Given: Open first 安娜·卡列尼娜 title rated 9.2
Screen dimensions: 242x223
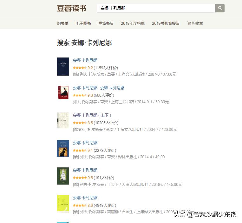Looking at the screenshot, I should coord(85,60).
